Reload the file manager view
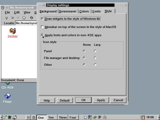This screenshot has width=160, height=120. (x=31, y=18)
